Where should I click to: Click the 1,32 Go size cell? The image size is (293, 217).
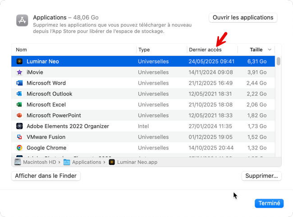[x=257, y=148]
